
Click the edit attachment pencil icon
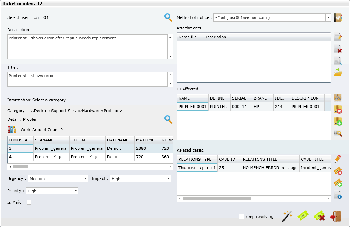tap(338, 37)
